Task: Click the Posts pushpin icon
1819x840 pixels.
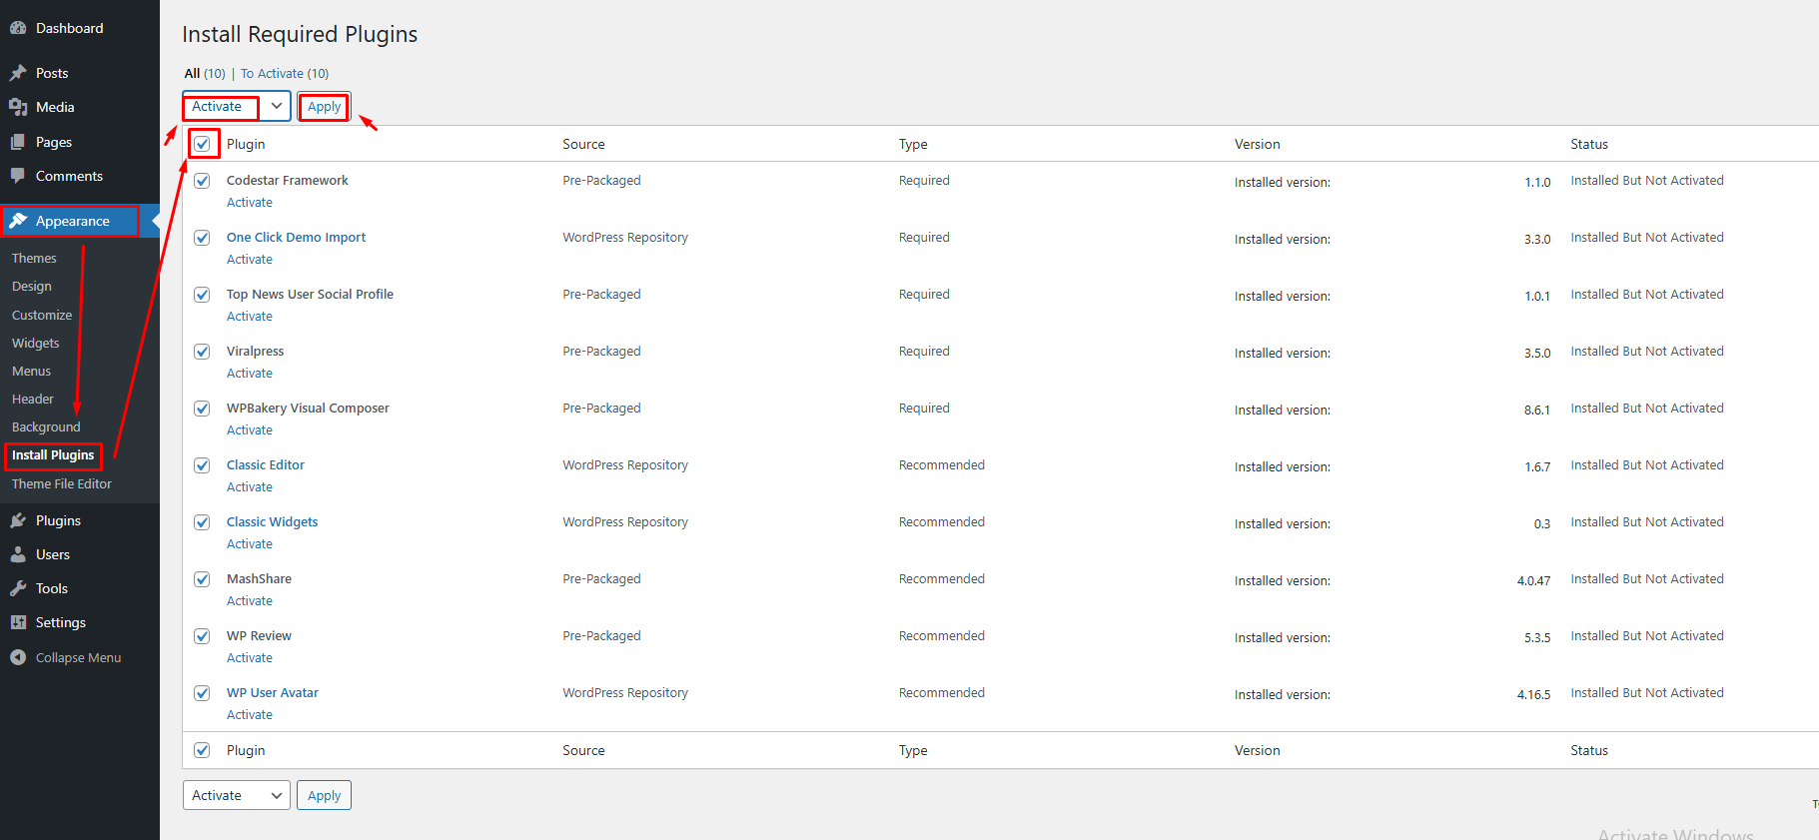Action: [x=18, y=73]
